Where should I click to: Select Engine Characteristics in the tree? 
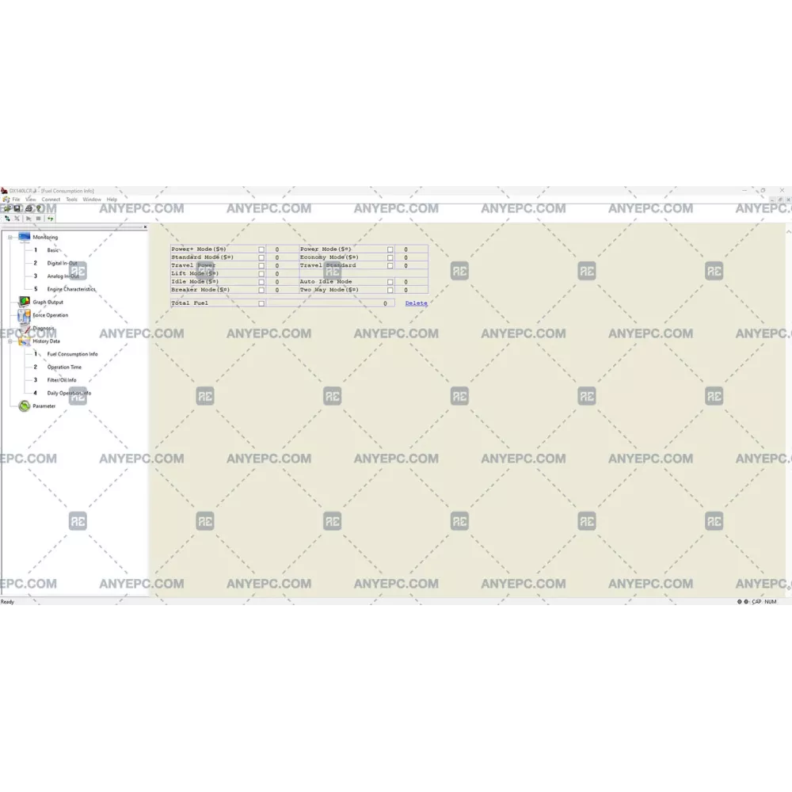[70, 289]
